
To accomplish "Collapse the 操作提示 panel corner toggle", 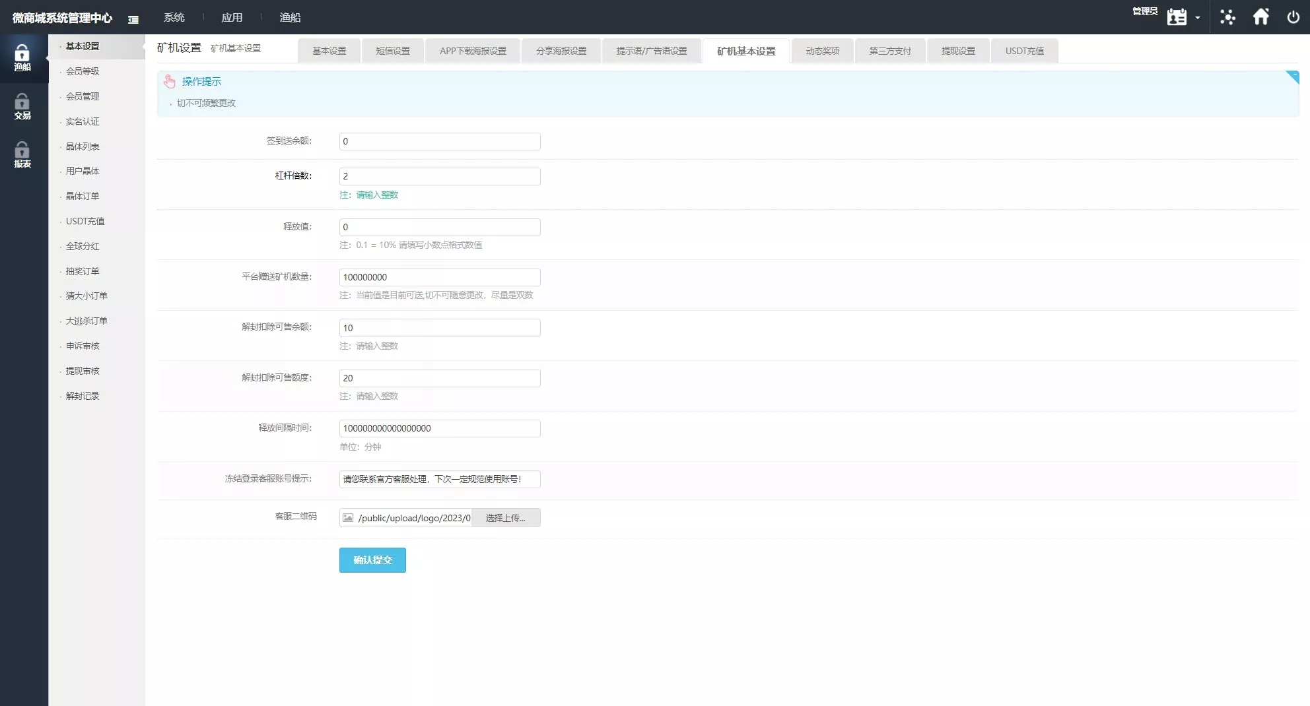I will coord(1292,77).
